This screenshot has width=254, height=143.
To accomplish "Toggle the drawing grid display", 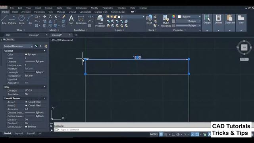I will [161, 134].
